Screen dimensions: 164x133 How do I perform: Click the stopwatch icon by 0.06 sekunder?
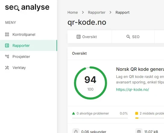point(76,131)
